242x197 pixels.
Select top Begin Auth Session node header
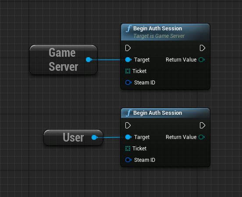(x=165, y=32)
